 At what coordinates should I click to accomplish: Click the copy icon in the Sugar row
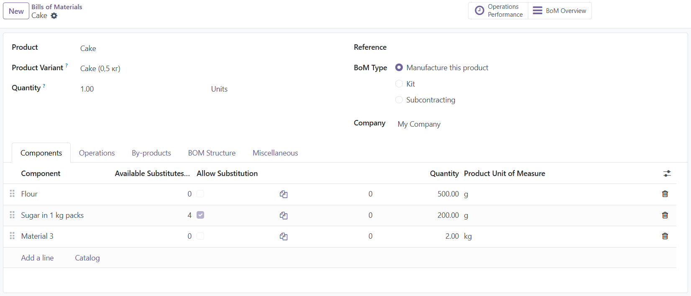pyautogui.click(x=284, y=216)
